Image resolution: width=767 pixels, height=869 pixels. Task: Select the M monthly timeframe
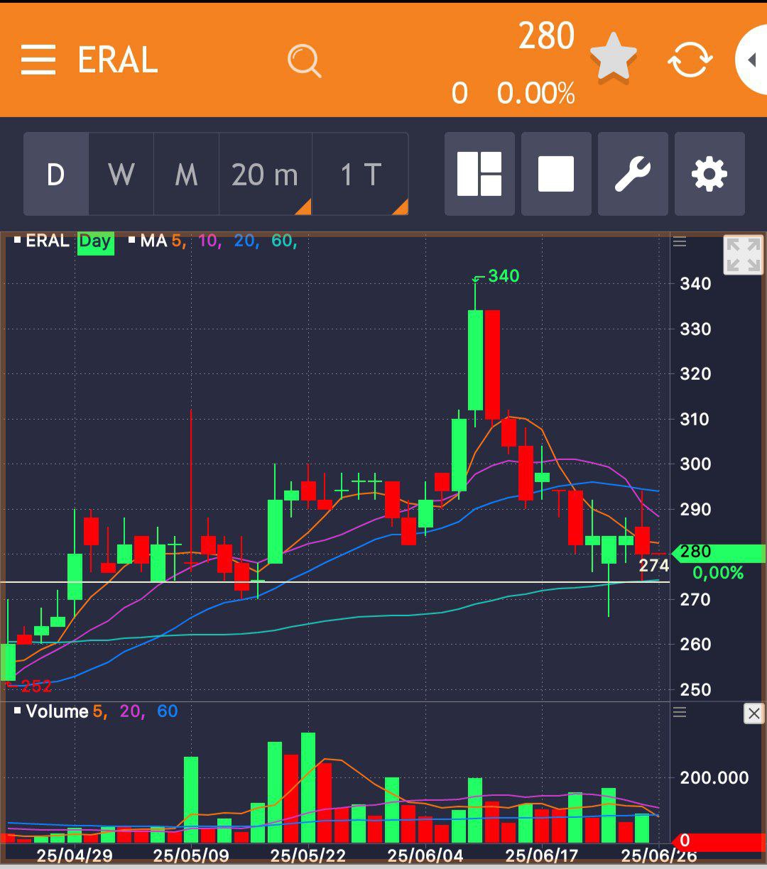click(x=185, y=174)
